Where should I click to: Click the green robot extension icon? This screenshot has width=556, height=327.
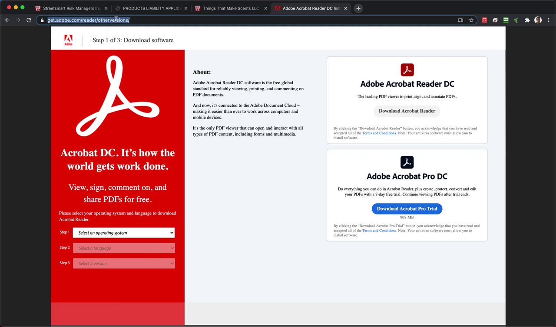point(506,20)
